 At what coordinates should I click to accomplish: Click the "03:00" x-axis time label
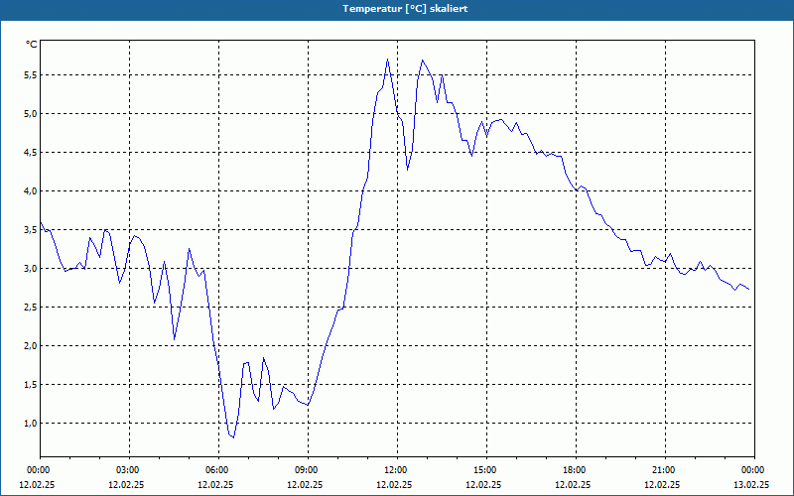[126, 470]
